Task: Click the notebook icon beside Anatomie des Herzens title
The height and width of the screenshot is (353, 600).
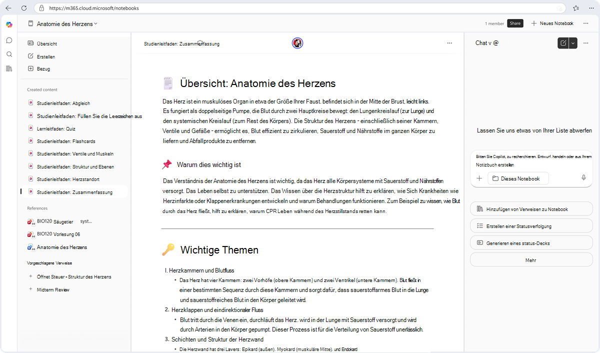Action: (30, 23)
